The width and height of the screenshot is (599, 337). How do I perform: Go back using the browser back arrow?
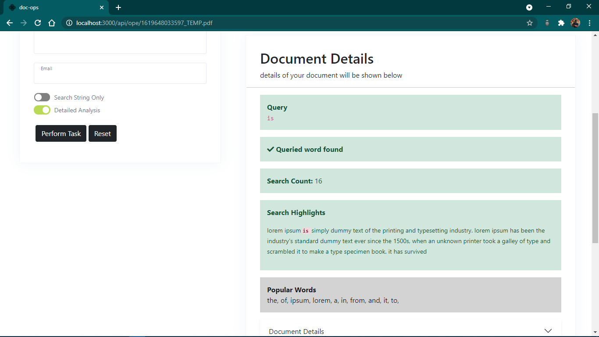point(10,23)
